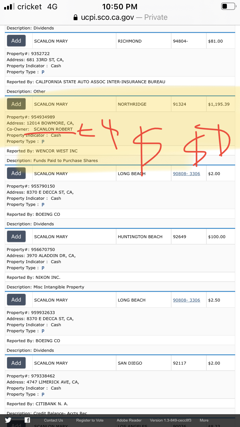Select the $1,195.39 amount cell

[x=220, y=104]
